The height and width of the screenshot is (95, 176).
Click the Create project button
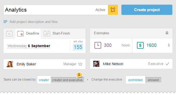pos(147,10)
